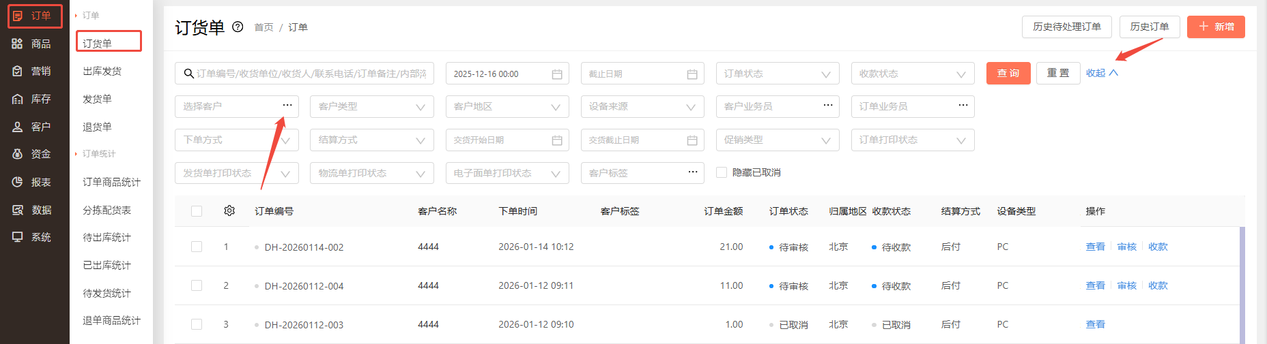1267x344 pixels.
Task: Expand the 结算方式 filter dropdown
Action: point(372,140)
